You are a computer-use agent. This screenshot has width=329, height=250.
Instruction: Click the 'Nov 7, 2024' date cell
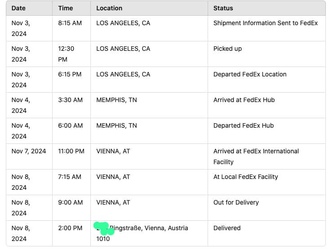click(x=29, y=151)
